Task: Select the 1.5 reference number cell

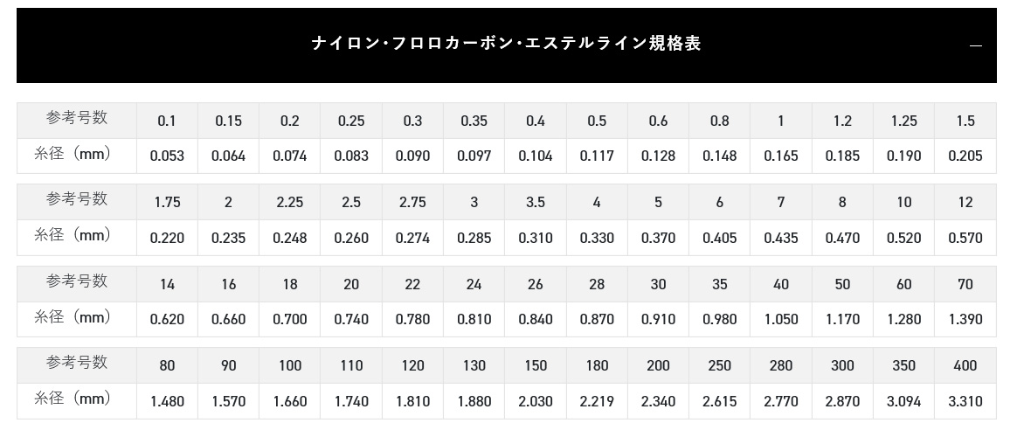Action: 965,121
